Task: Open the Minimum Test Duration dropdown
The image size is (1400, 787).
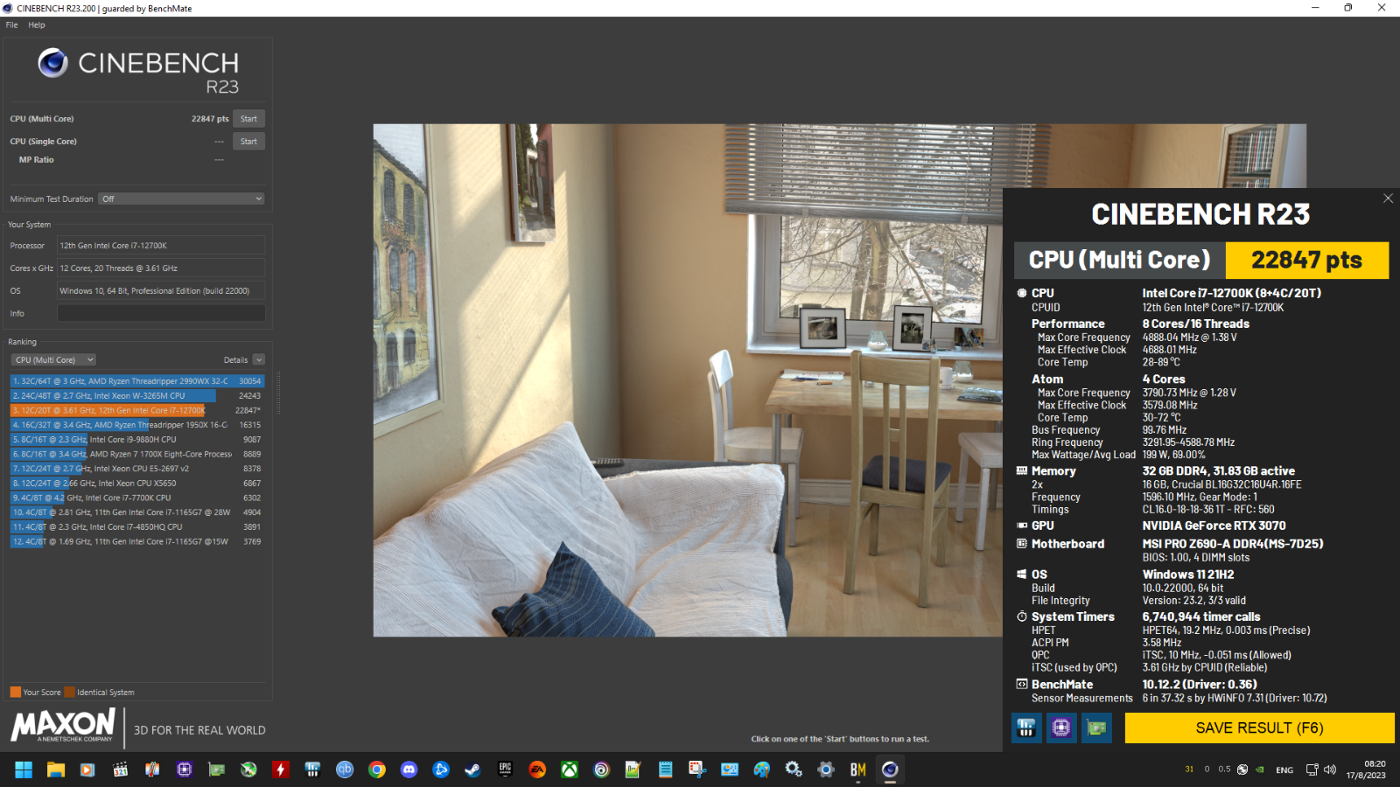Action: point(181,199)
